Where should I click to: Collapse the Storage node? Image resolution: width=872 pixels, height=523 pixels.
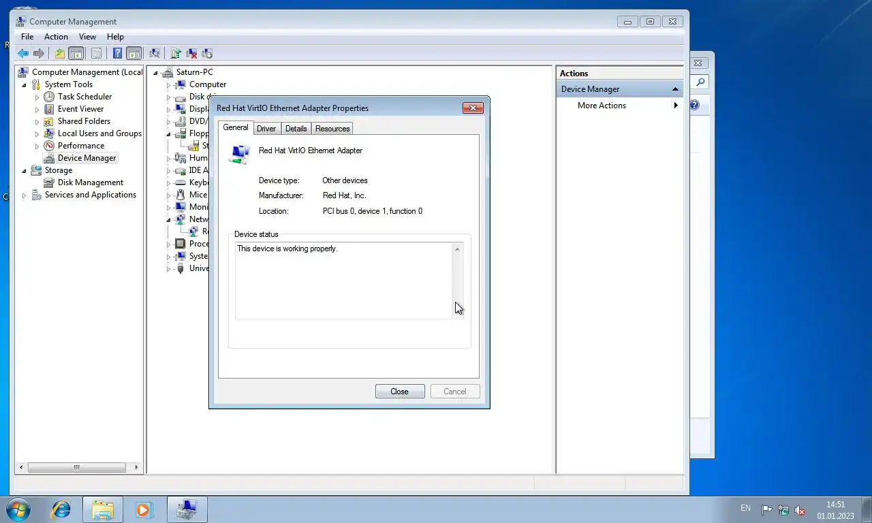[25, 171]
